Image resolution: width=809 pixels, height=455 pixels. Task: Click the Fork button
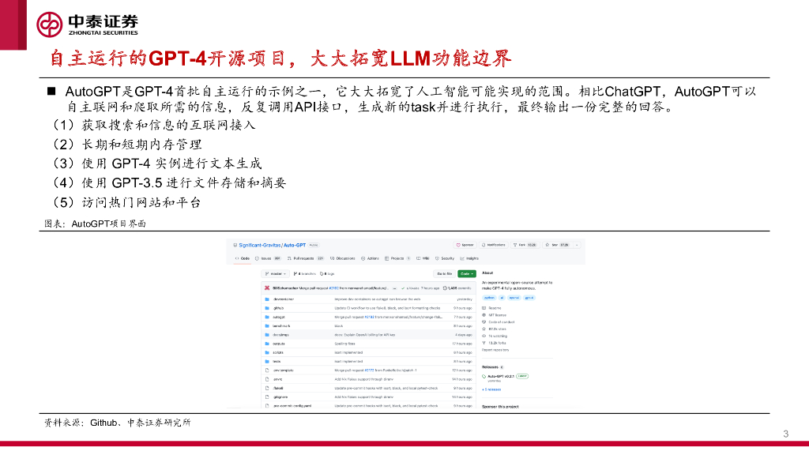tap(525, 245)
